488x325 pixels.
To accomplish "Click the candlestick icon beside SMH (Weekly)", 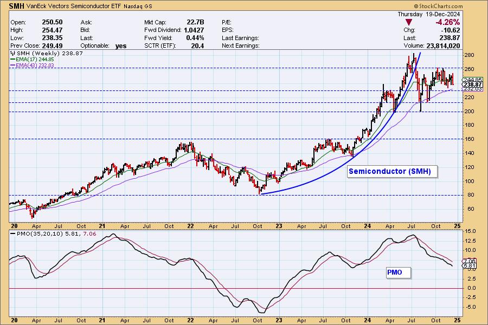I will click(13, 54).
